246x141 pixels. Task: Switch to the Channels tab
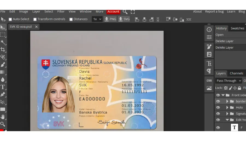click(x=236, y=73)
